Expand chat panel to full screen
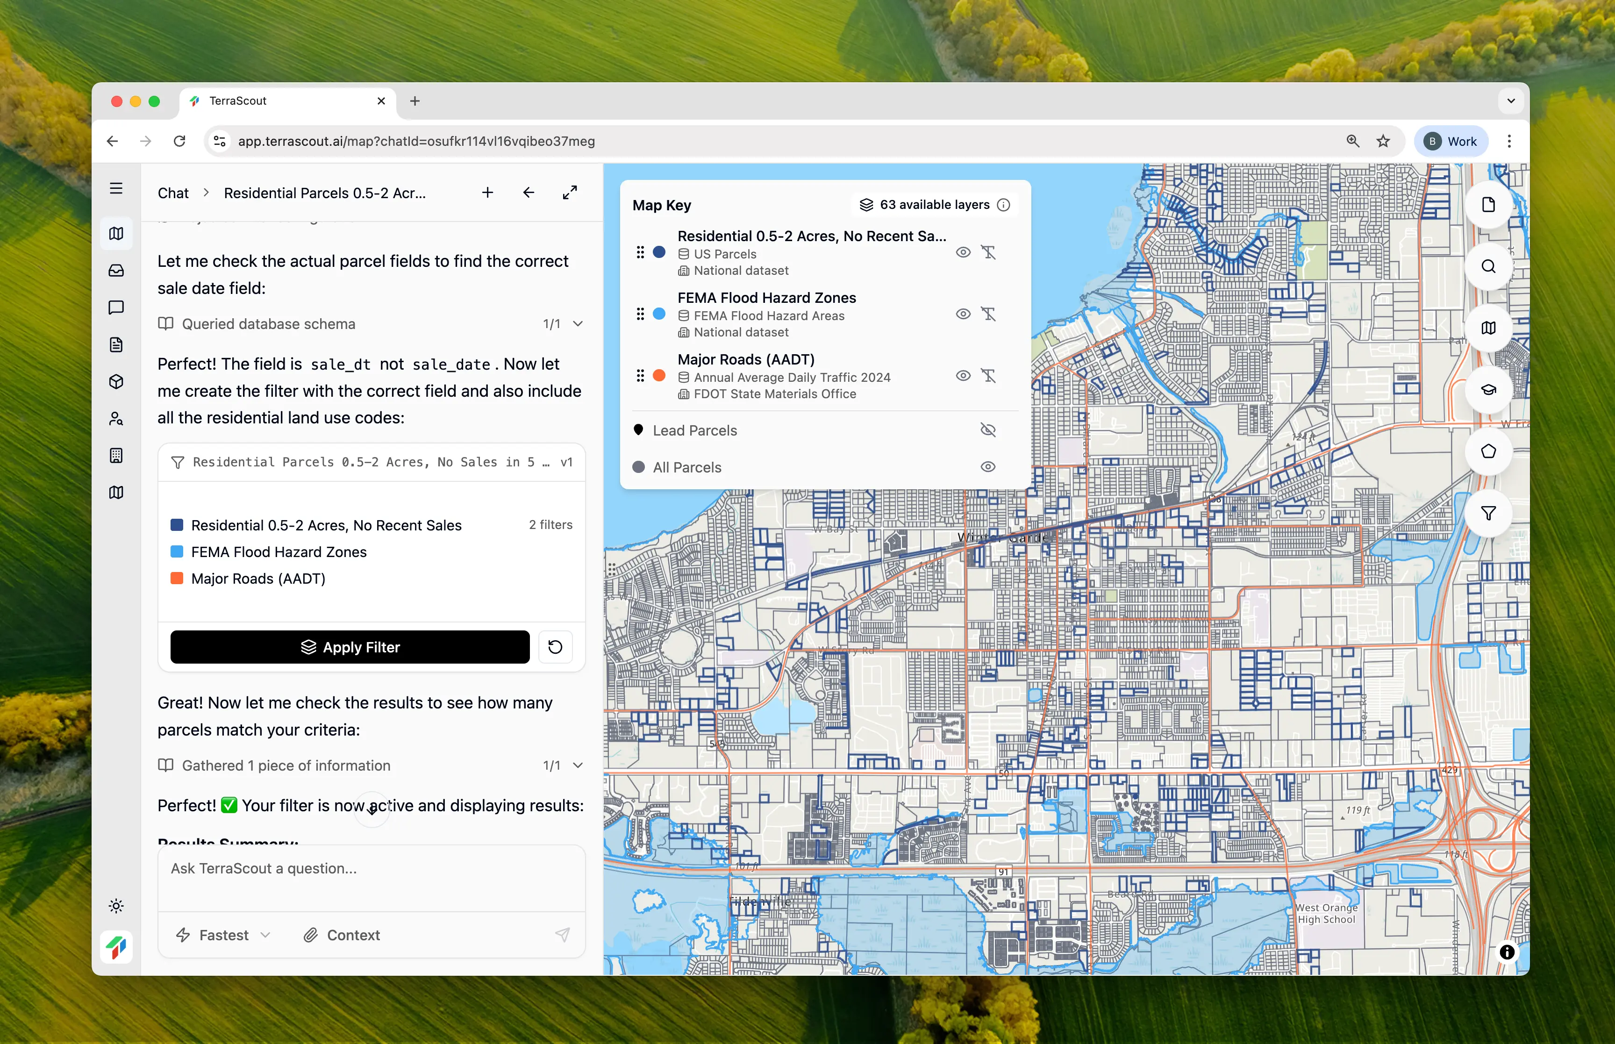The width and height of the screenshot is (1615, 1044). pos(569,193)
